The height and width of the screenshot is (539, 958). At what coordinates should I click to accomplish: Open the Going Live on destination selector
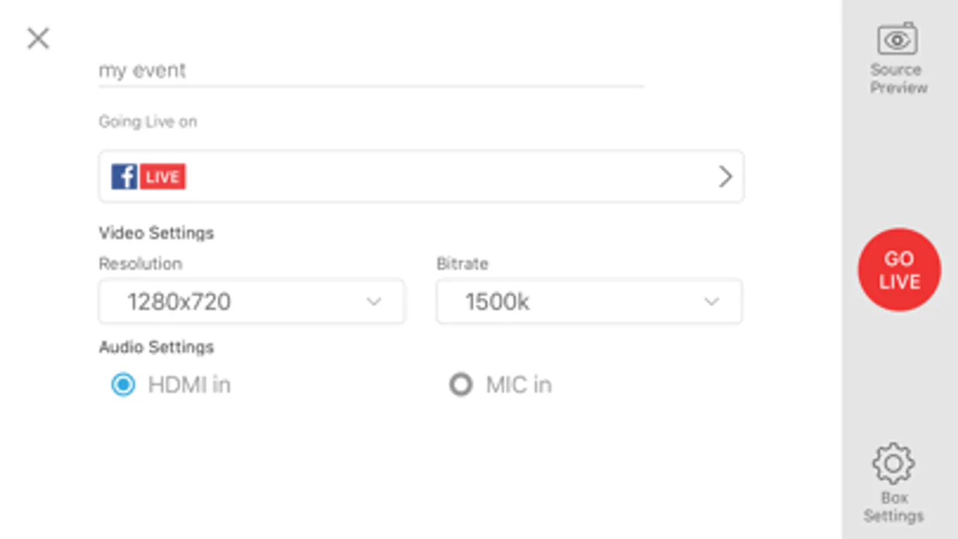click(x=421, y=177)
